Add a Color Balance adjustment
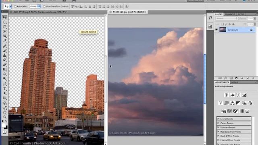Image resolution: width=258 pixels, height=145 pixels. pyautogui.click(x=232, y=103)
